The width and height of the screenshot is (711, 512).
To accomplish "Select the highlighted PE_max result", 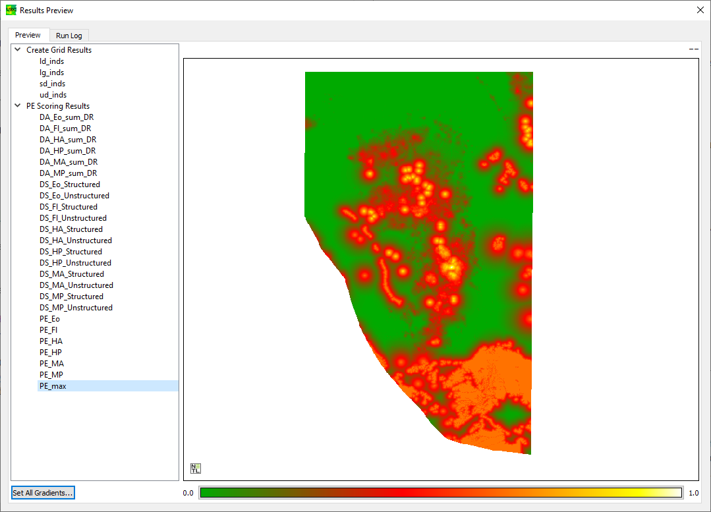I will (x=108, y=386).
